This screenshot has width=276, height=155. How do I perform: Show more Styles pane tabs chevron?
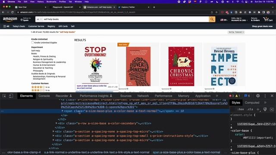(265, 102)
